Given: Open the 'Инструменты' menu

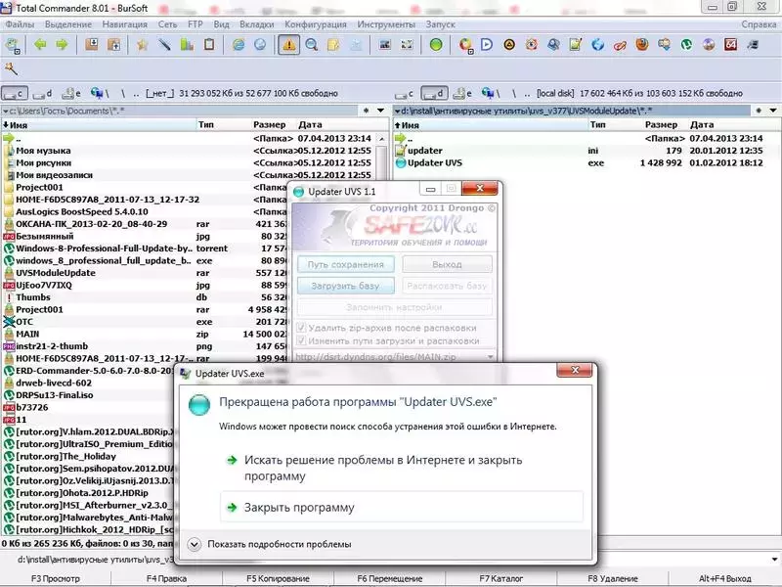Looking at the screenshot, I should (x=386, y=24).
